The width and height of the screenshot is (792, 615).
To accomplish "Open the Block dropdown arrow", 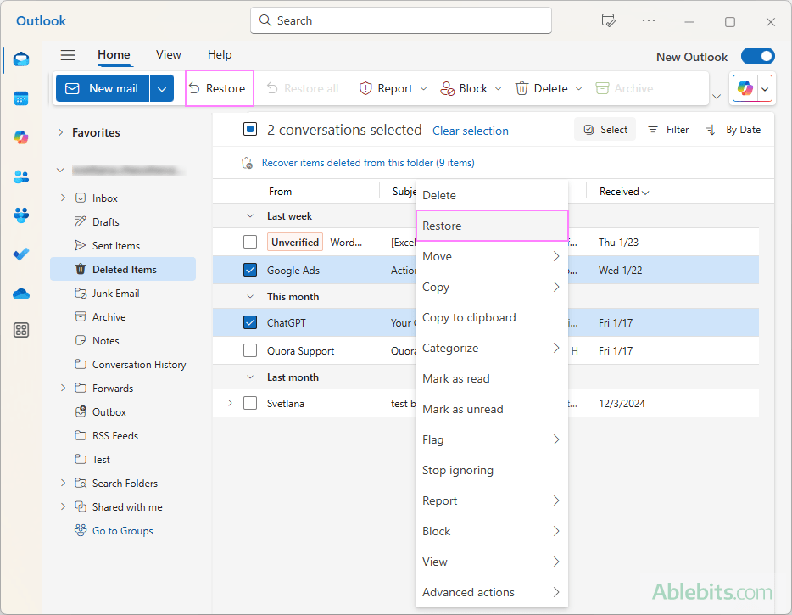I will pos(498,89).
